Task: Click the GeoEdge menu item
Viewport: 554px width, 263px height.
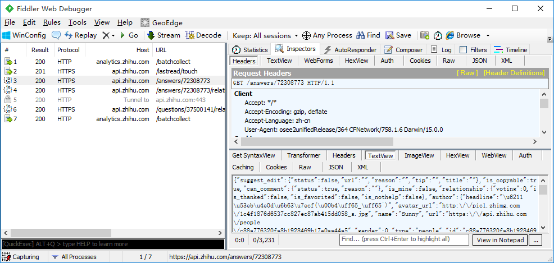Action: [161, 23]
